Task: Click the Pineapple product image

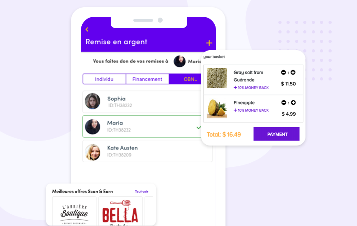Action: click(x=217, y=108)
